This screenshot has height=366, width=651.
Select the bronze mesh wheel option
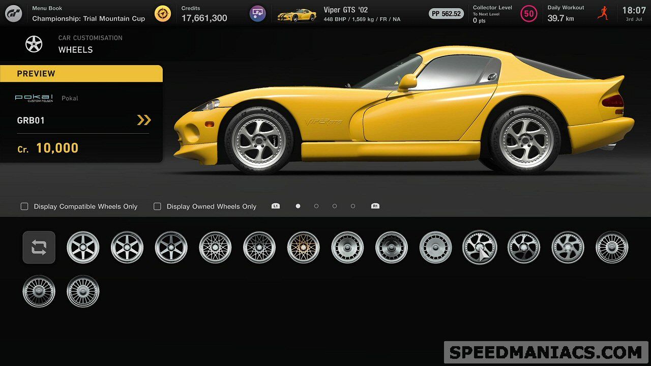click(x=304, y=248)
